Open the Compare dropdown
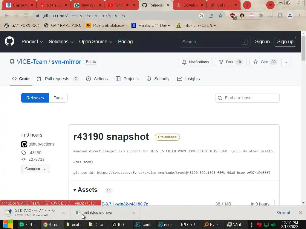The height and width of the screenshot is (229, 306). 36,169
